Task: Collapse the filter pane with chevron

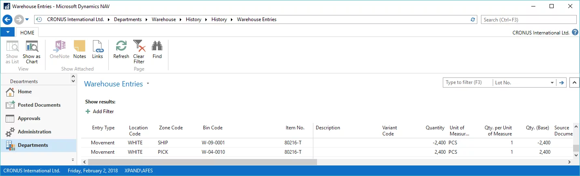Action: (x=574, y=83)
